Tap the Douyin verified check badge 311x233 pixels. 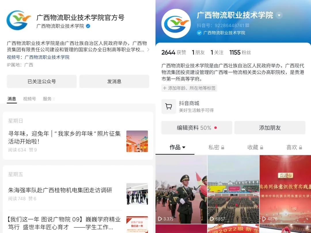[199, 33]
